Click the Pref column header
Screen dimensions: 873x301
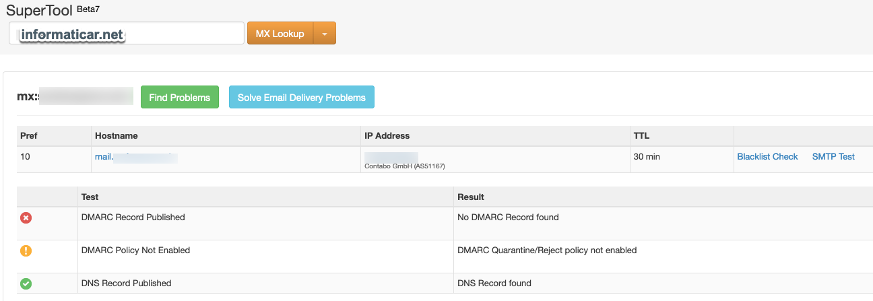[29, 135]
